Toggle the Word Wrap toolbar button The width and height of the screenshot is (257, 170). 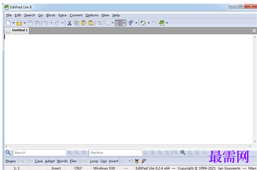pos(119,23)
